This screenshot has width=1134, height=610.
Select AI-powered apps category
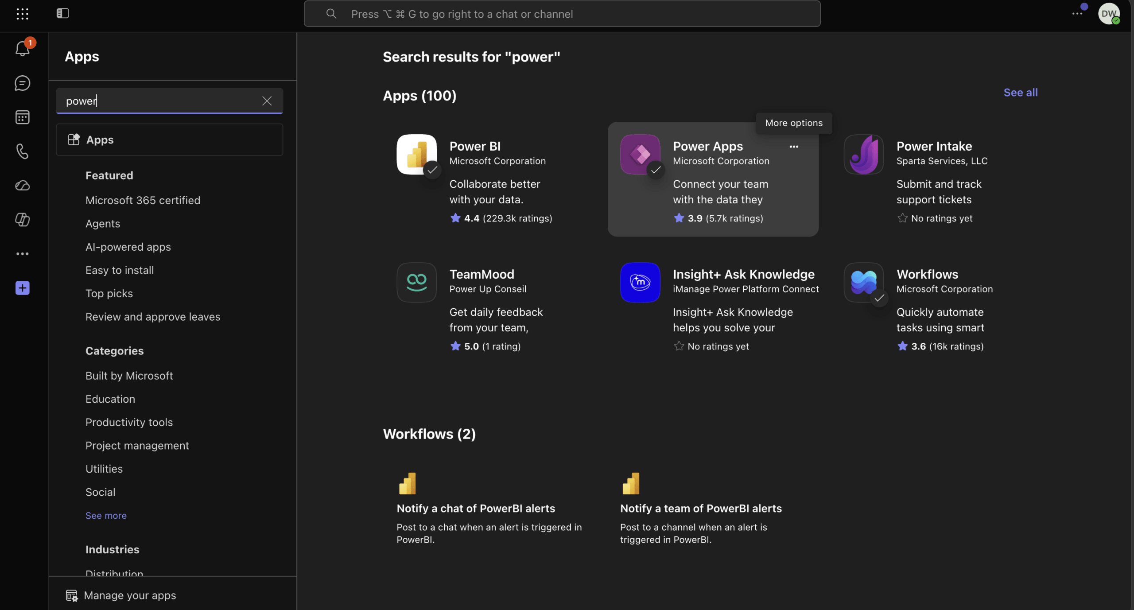click(128, 247)
